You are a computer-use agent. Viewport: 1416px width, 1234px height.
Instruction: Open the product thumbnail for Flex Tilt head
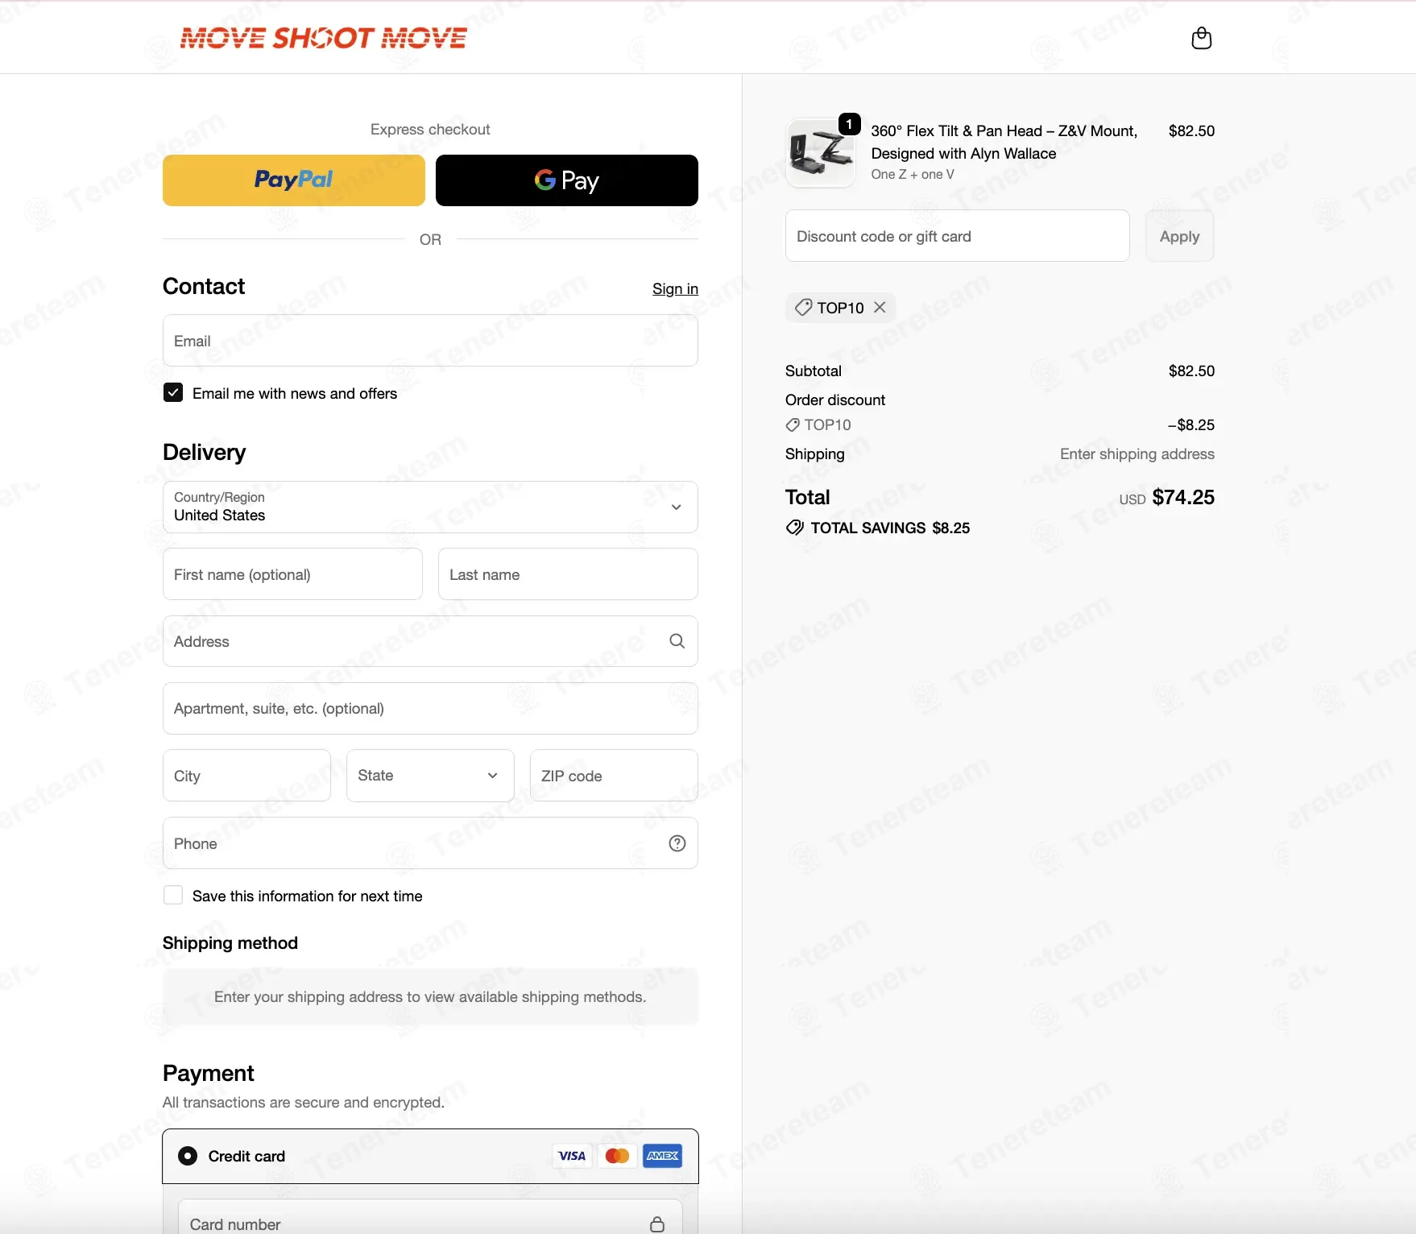(x=821, y=152)
